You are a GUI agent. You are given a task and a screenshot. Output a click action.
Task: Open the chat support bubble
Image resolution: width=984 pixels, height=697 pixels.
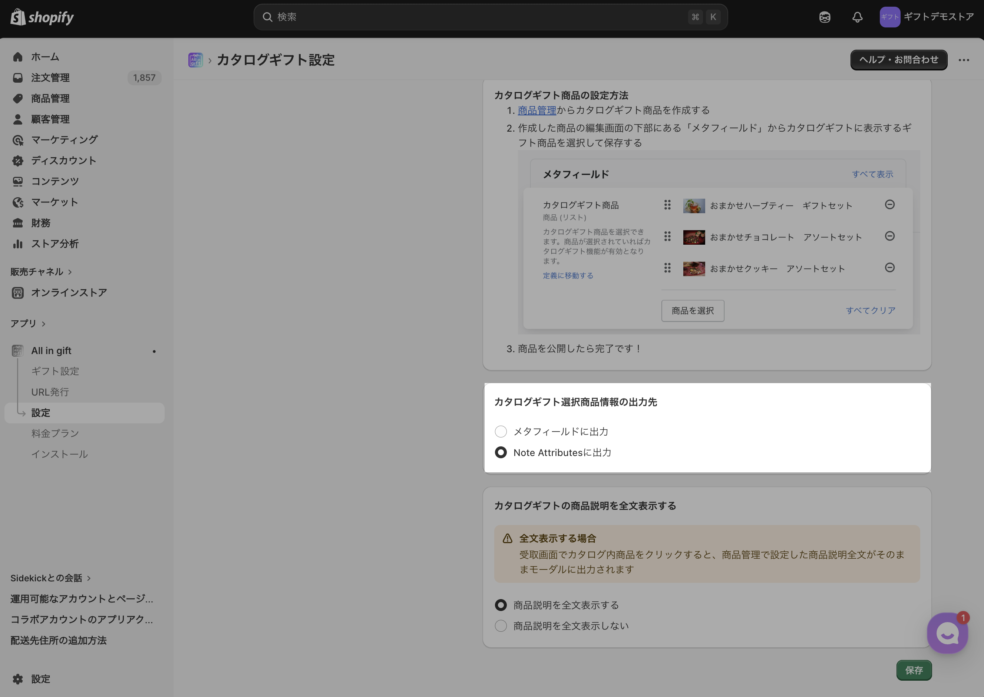pyautogui.click(x=947, y=633)
